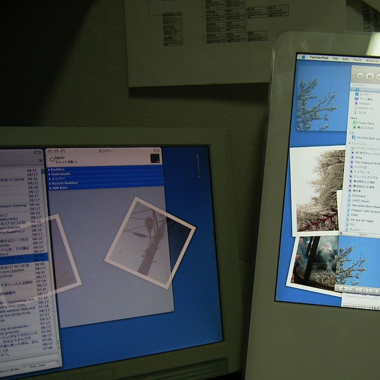380x380 pixels.
Task: Click the buddy picture in メンバー window
Action: (x=155, y=158)
